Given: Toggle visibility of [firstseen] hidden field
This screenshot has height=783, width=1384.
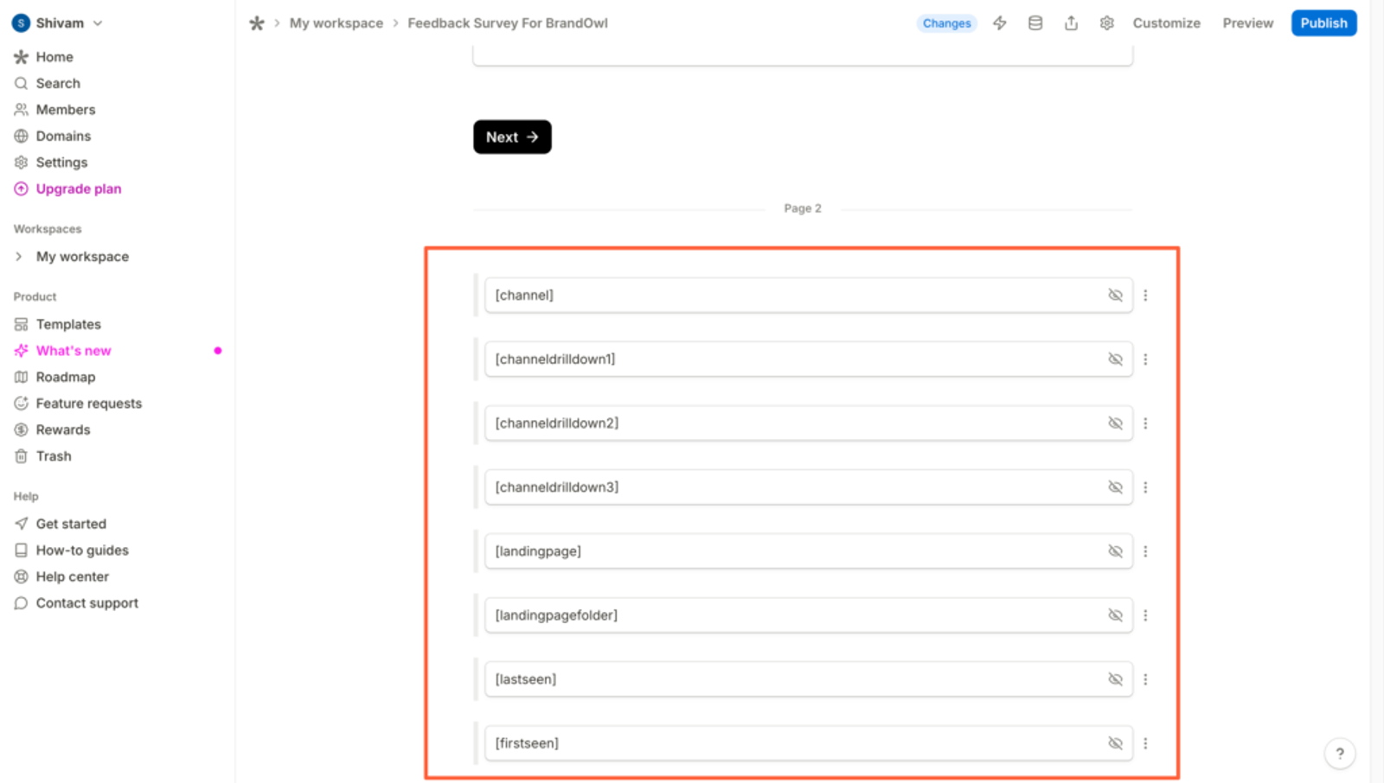Looking at the screenshot, I should pyautogui.click(x=1116, y=743).
